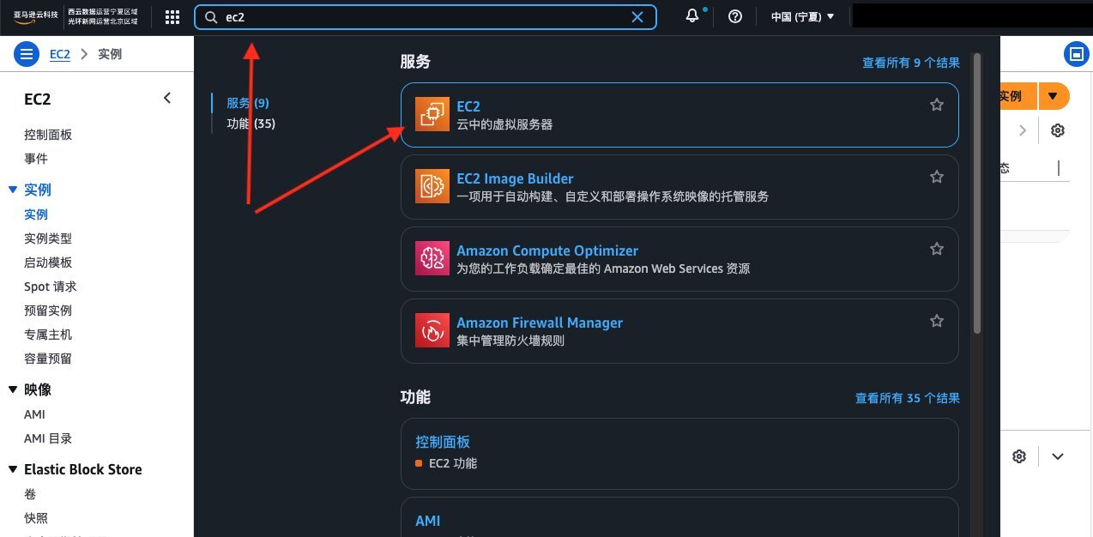Open the services grid menu icon
1093x537 pixels.
pos(172,17)
